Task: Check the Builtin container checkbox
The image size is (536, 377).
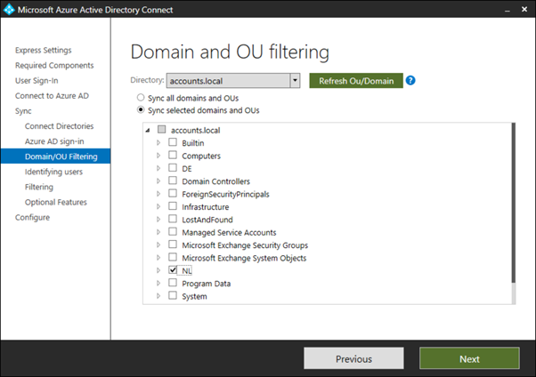Action: 173,142
